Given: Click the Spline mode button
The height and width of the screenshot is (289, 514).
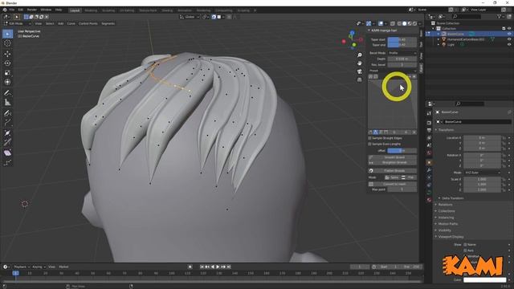Looking at the screenshot, I should 393,177.
